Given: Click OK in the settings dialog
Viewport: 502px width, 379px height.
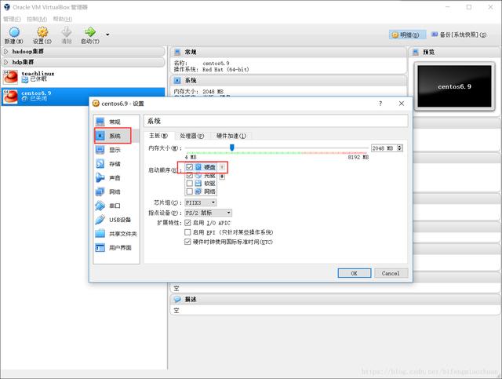Looking at the screenshot, I should [354, 273].
